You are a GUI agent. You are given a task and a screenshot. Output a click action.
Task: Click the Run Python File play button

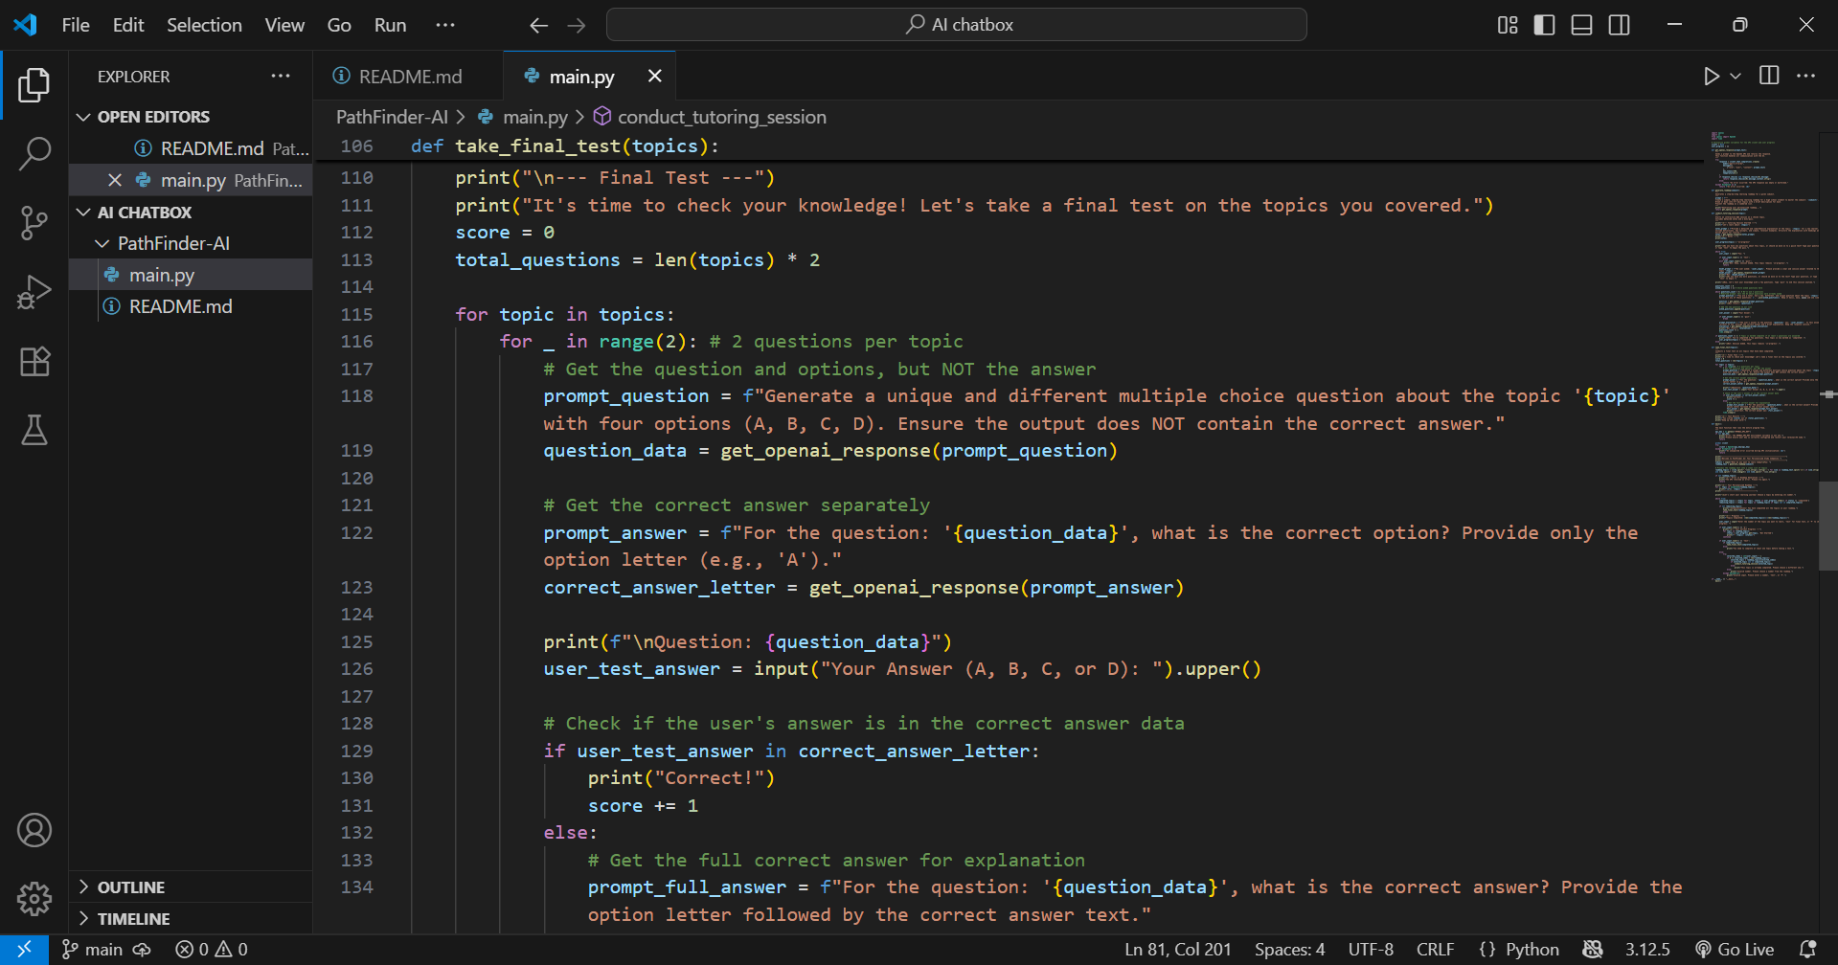click(x=1711, y=77)
